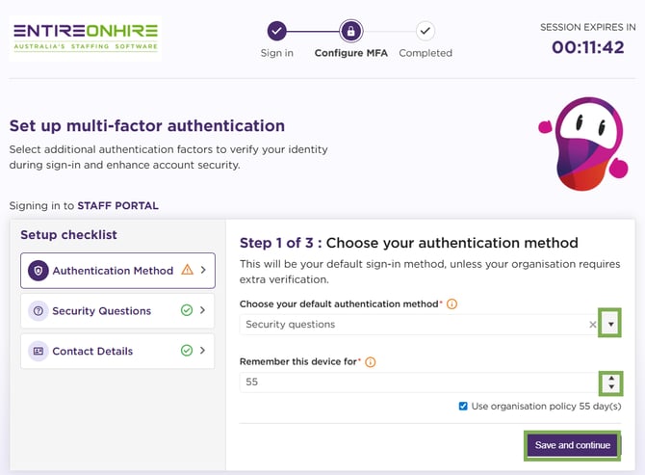645x475 pixels.
Task: Click info icon beside Remember this device
Action: [370, 362]
